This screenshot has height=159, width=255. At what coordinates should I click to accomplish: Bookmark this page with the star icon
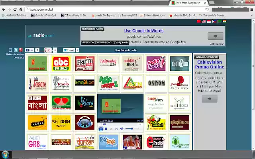[x=207, y=10]
